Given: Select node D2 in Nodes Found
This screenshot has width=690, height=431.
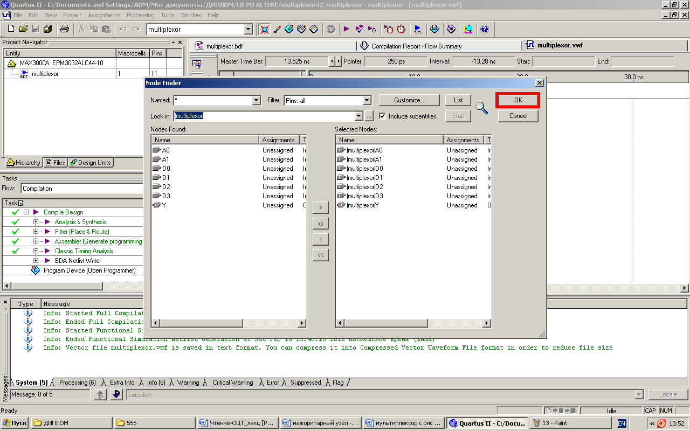Looking at the screenshot, I should tap(166, 187).
